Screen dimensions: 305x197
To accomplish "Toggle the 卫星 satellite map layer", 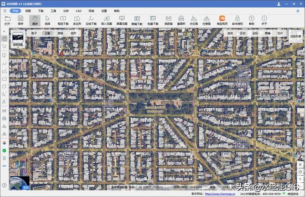I will coord(47,34).
